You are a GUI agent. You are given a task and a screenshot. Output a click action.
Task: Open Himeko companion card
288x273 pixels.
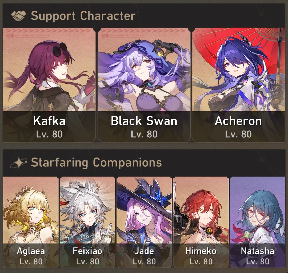pos(201,222)
